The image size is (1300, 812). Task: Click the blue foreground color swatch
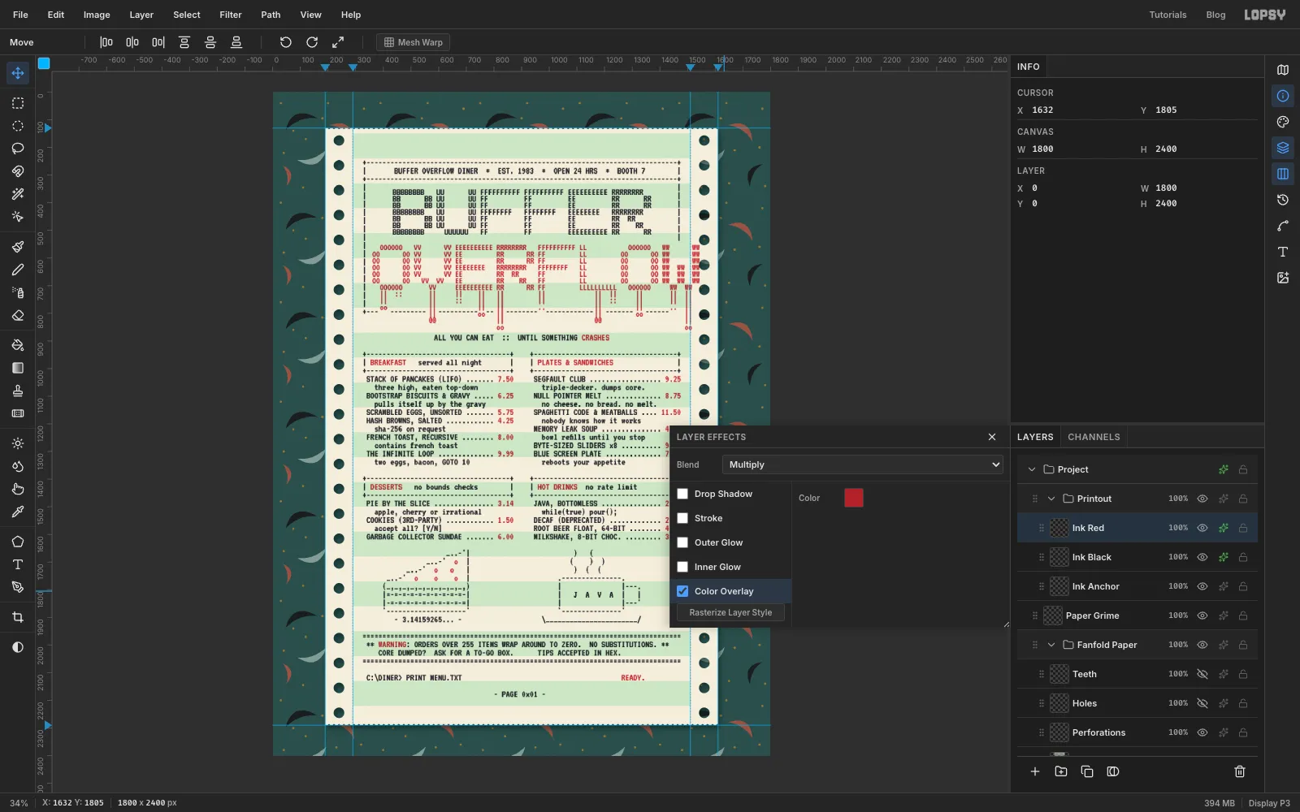point(44,63)
